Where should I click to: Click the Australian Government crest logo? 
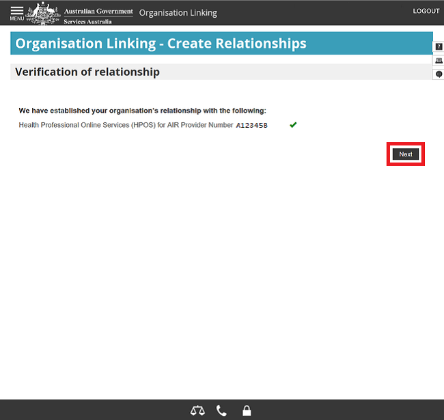coord(43,13)
